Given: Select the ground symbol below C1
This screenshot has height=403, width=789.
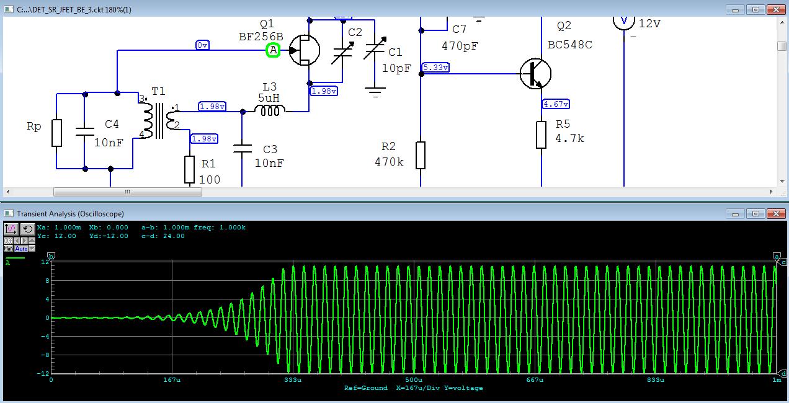Looking at the screenshot, I should (374, 93).
